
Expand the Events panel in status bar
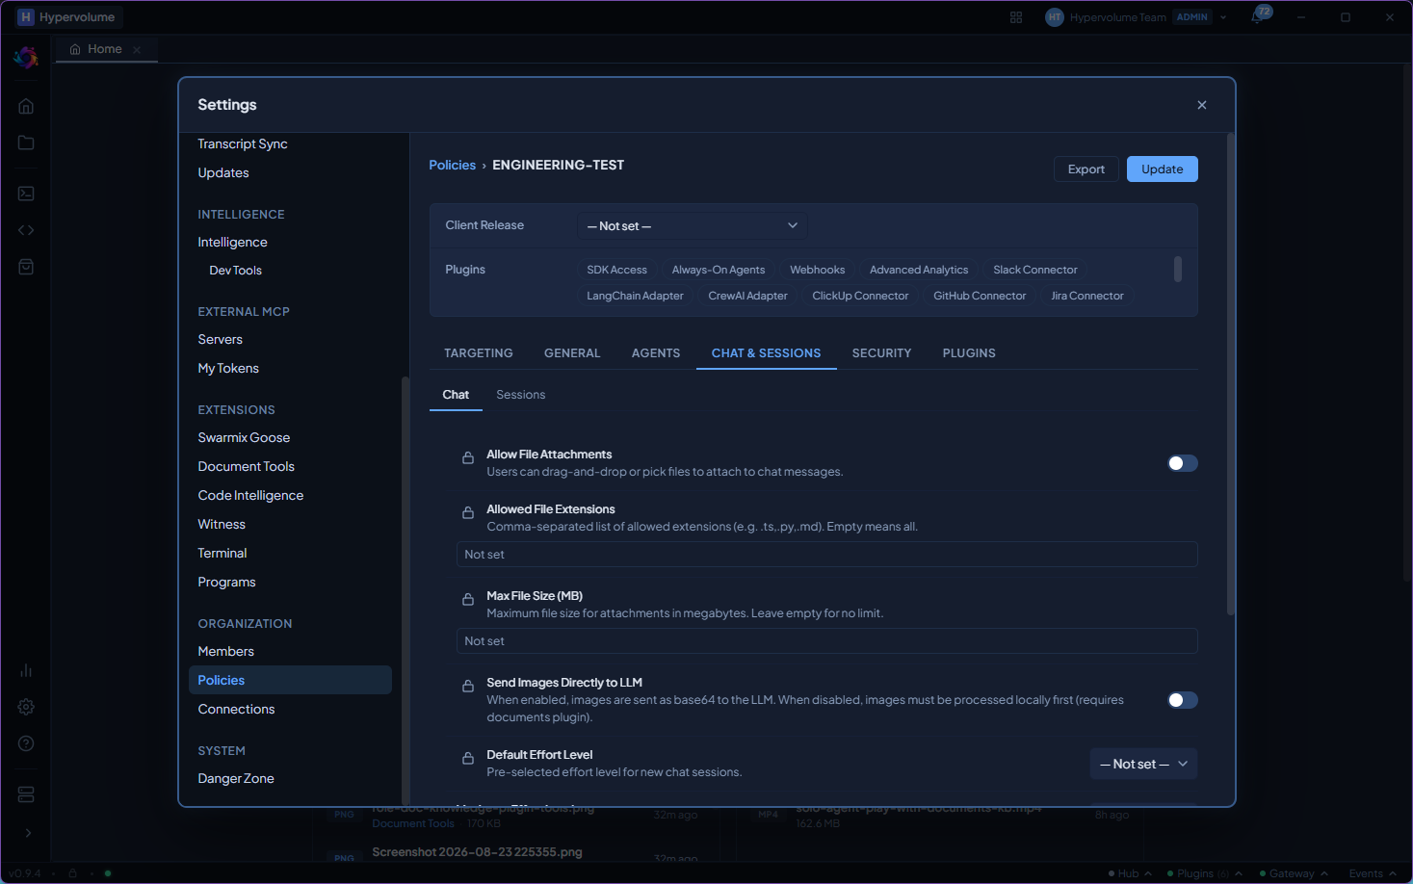[1373, 873]
